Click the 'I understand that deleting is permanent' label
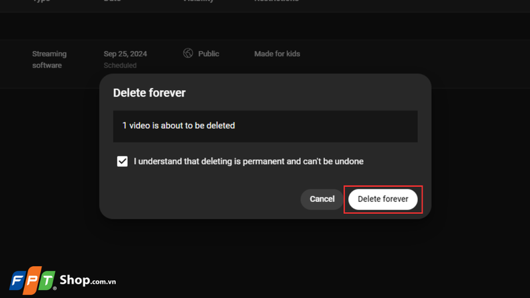 (x=248, y=162)
